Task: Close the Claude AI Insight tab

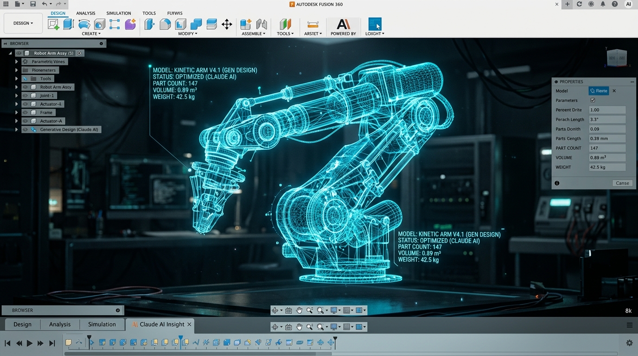Action: [x=189, y=324]
